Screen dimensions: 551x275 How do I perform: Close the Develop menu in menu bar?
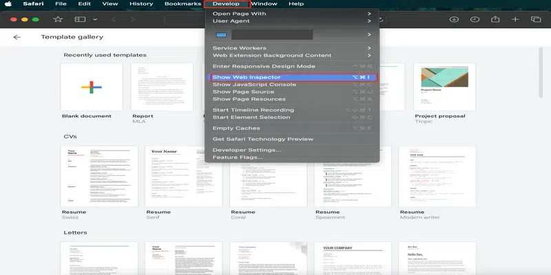[x=227, y=4]
